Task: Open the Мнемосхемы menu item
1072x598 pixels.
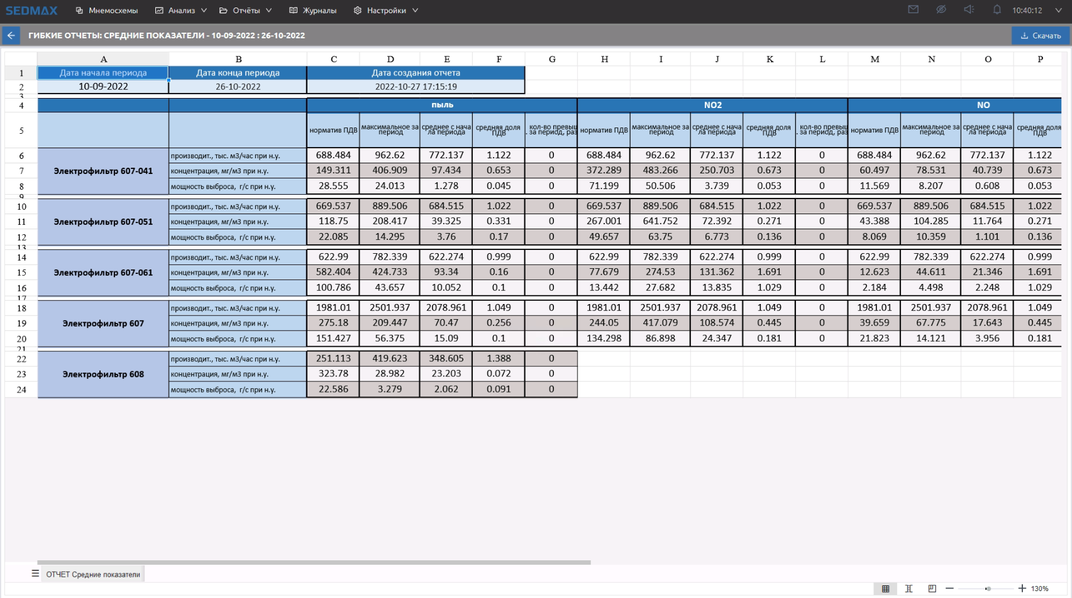Action: click(x=107, y=11)
